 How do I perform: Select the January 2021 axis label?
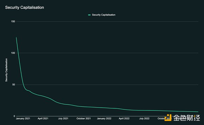pos(23,119)
